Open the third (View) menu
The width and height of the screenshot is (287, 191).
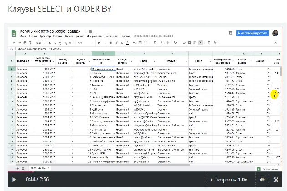(45, 36)
